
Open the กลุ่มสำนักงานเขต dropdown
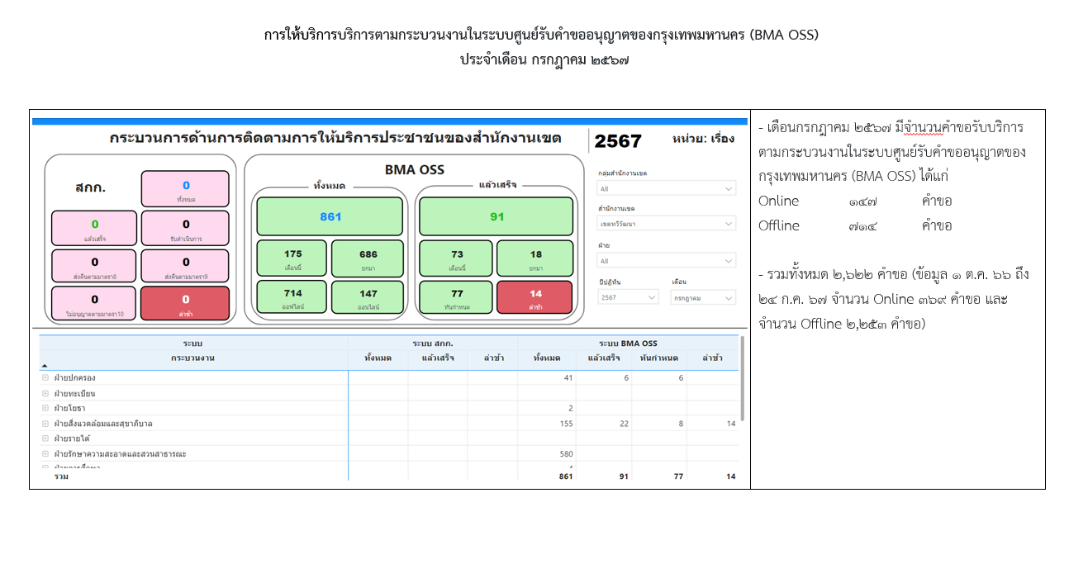coord(666,189)
